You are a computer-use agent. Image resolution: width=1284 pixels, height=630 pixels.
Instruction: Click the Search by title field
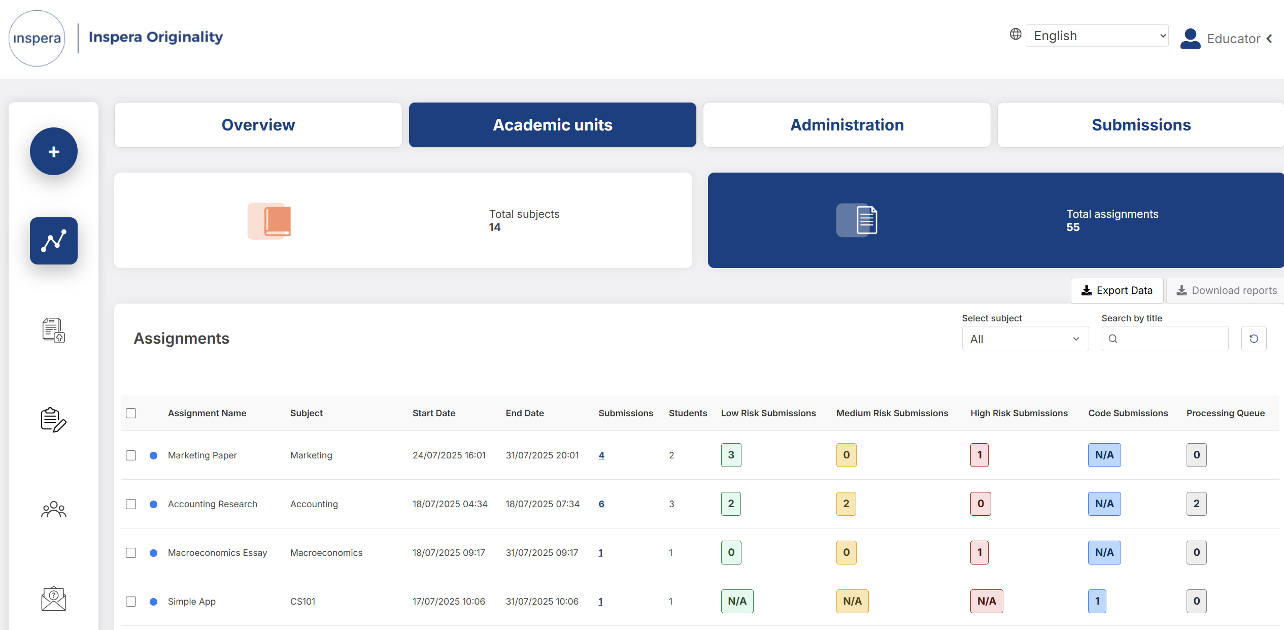[1165, 339]
